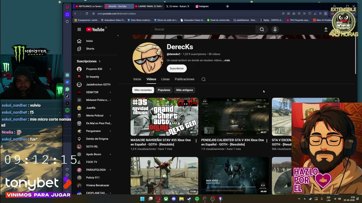
Task: Click the YouTube Buscar search field
Action: 204,29
